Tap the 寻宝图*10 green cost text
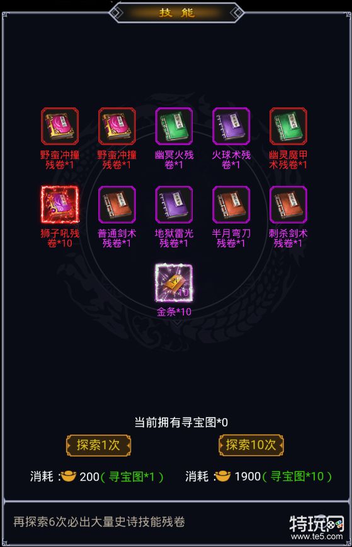 coord(297,476)
